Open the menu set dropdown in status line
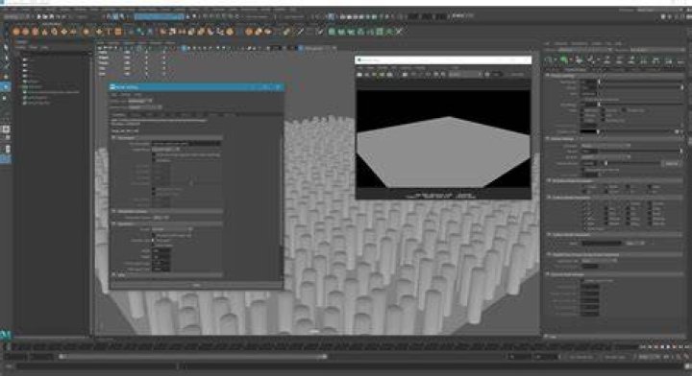This screenshot has width=692, height=376. pos(16,16)
